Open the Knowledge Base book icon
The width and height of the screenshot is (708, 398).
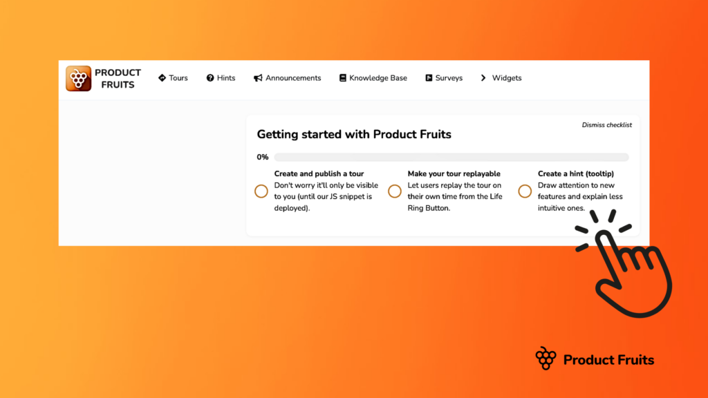[x=342, y=77]
